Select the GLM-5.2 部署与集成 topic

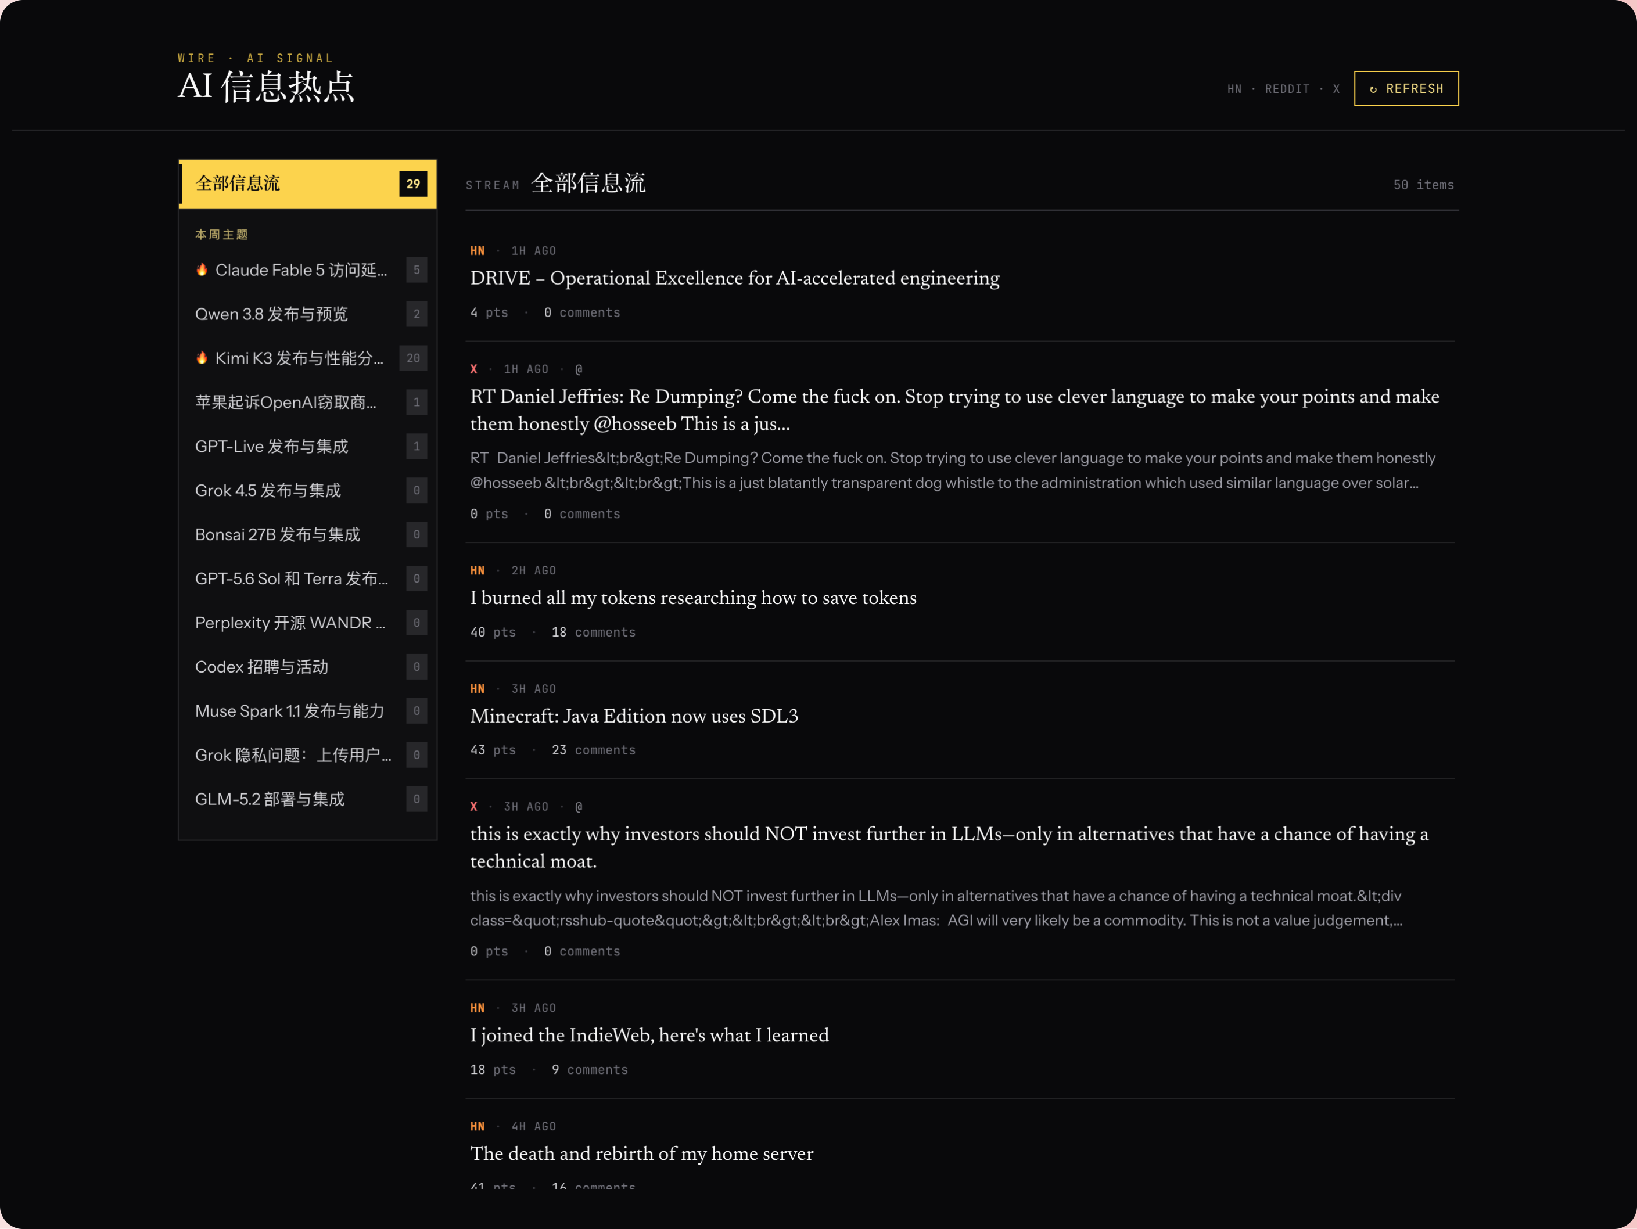tap(307, 799)
